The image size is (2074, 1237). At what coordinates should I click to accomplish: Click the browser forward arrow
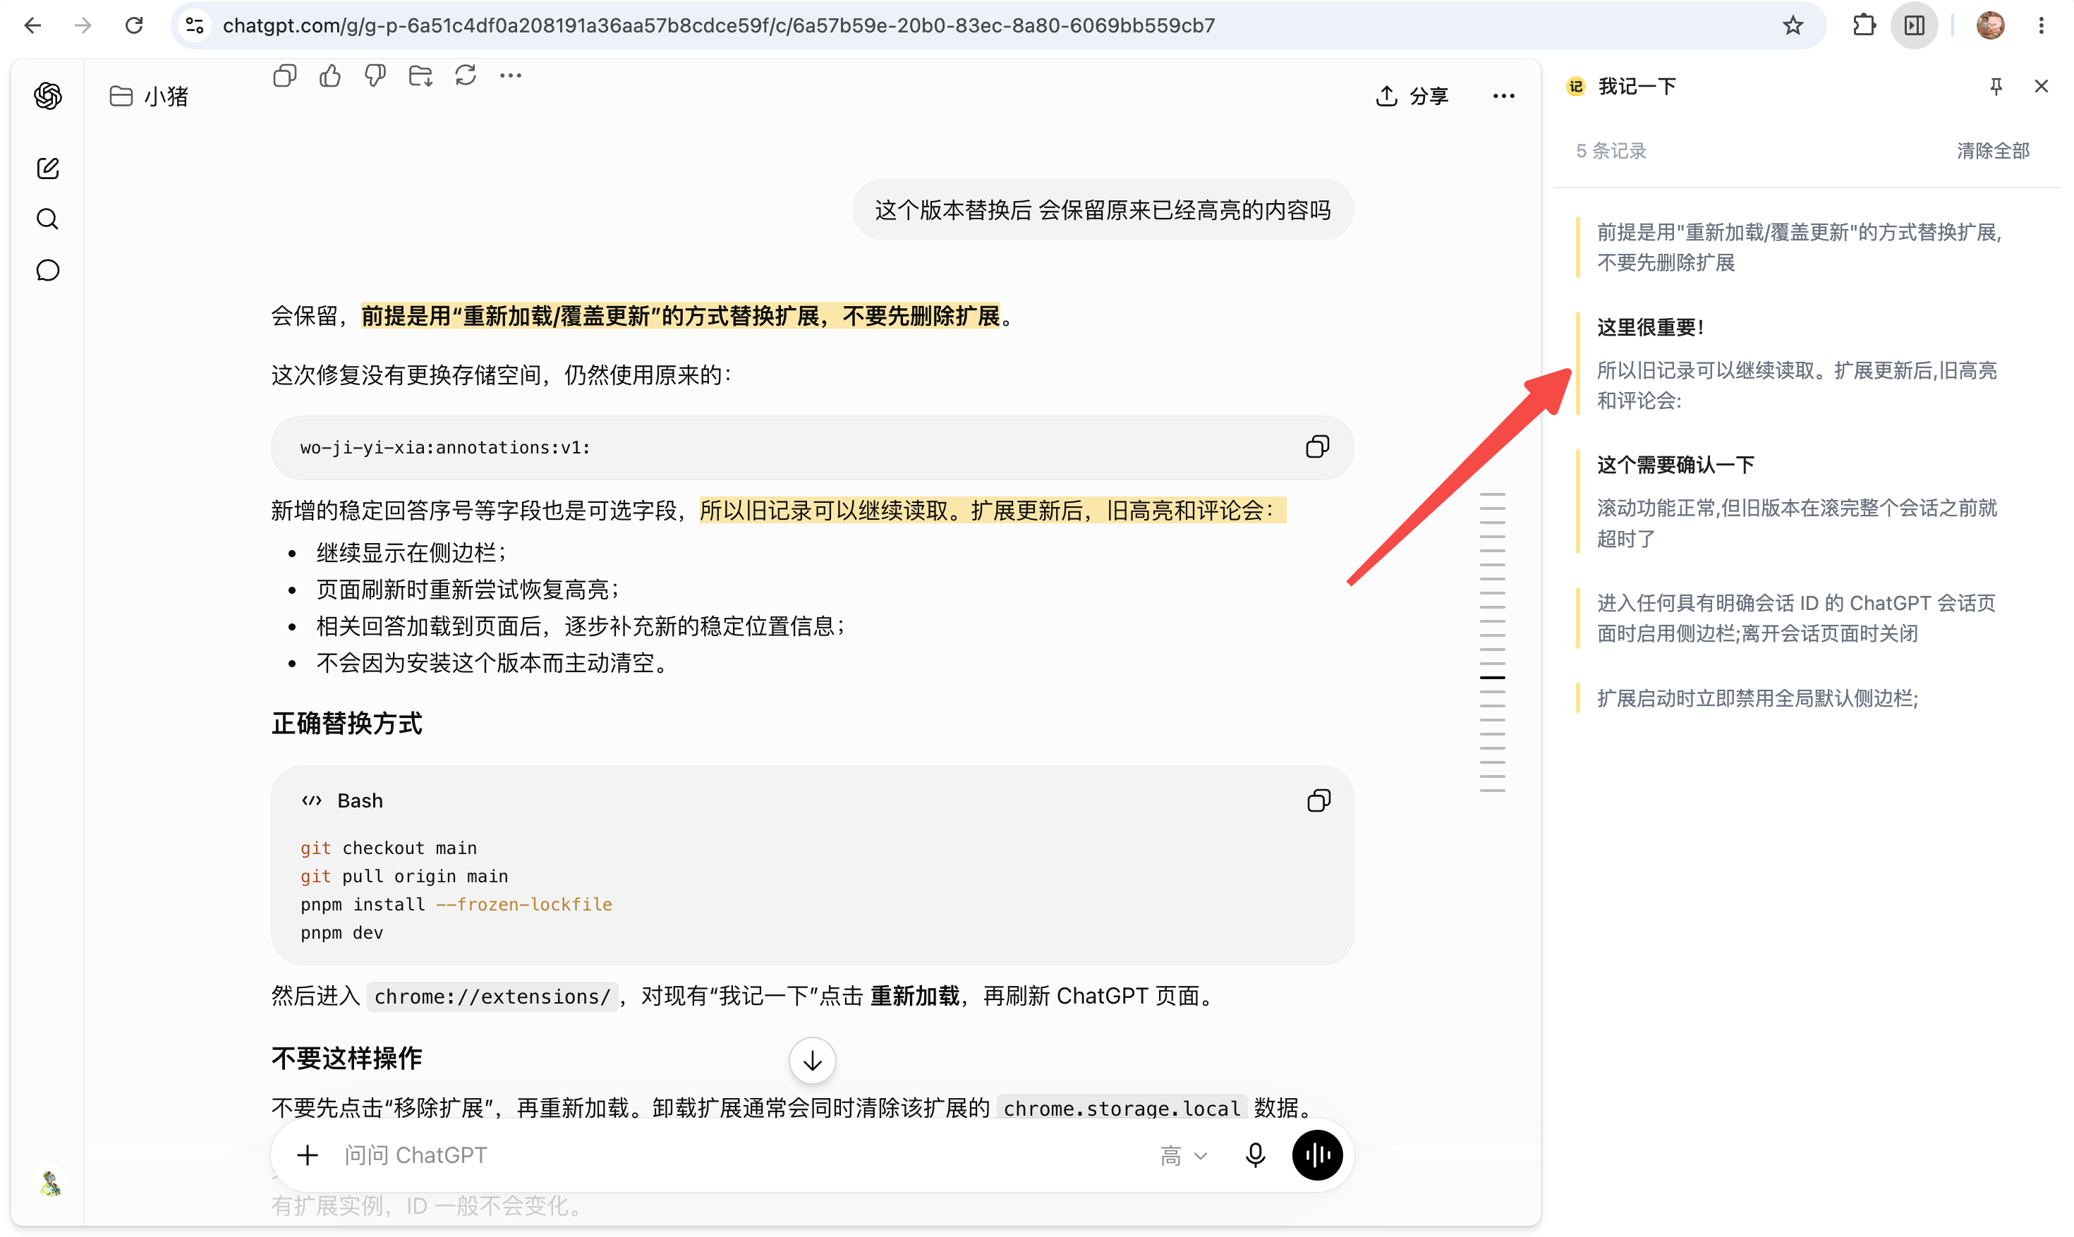tap(83, 26)
